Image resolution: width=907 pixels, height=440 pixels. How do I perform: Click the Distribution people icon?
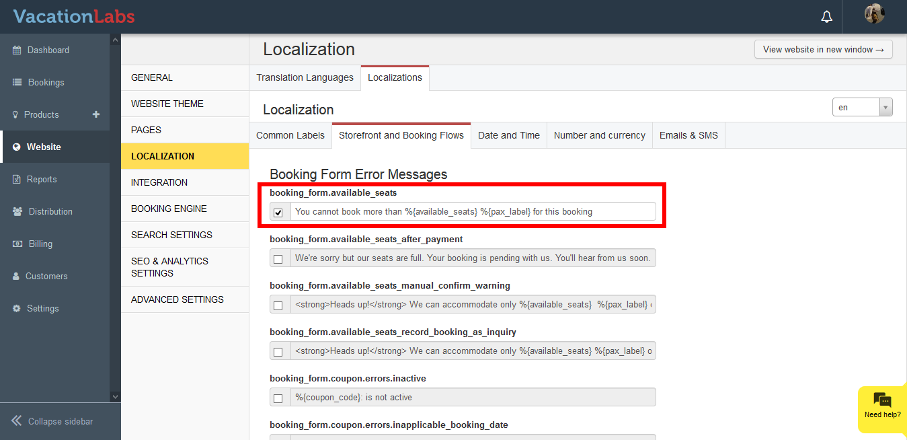pyautogui.click(x=17, y=212)
